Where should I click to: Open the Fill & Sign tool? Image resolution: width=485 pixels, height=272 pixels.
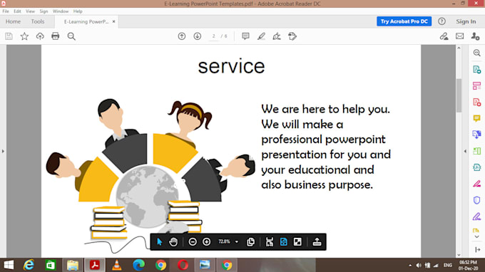pyautogui.click(x=277, y=36)
